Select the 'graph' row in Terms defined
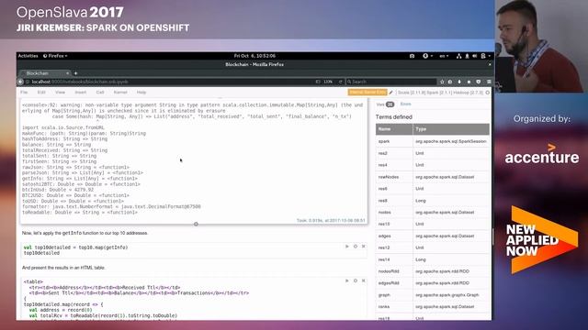 click(433, 295)
